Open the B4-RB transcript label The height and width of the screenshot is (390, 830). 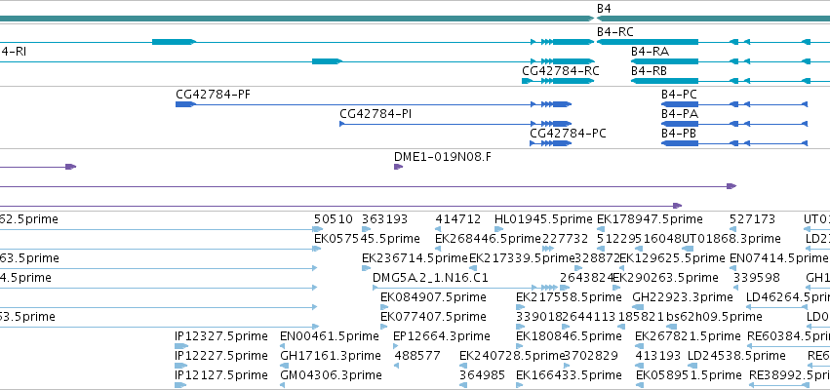[649, 71]
